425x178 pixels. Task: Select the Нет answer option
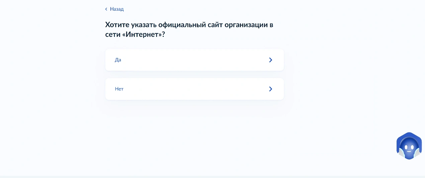pos(194,89)
